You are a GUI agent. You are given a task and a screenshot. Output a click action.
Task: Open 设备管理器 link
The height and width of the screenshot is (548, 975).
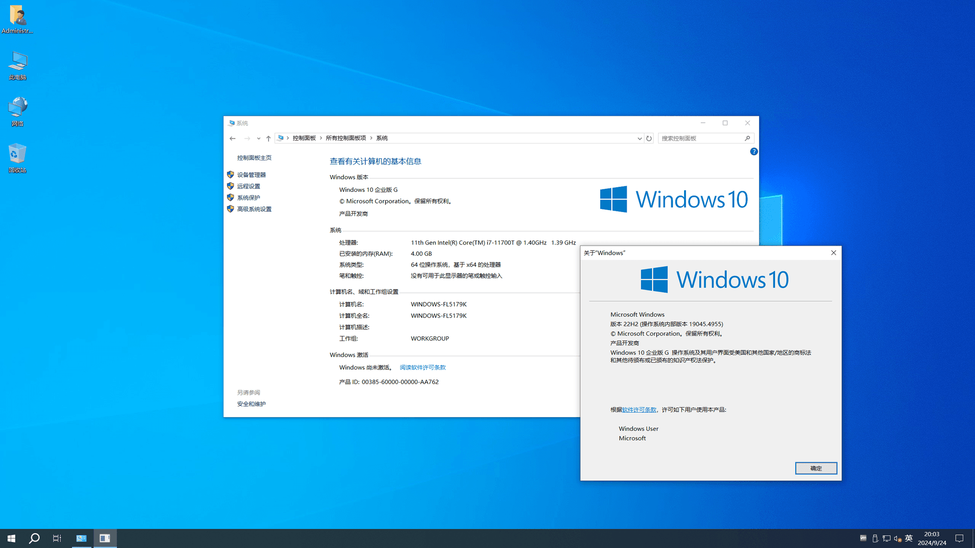[x=251, y=175]
